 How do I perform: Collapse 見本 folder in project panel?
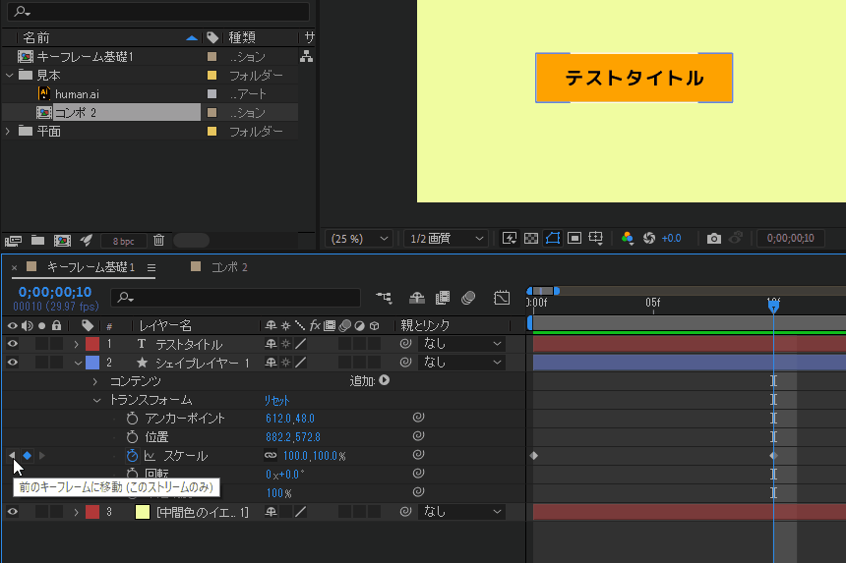(x=9, y=76)
